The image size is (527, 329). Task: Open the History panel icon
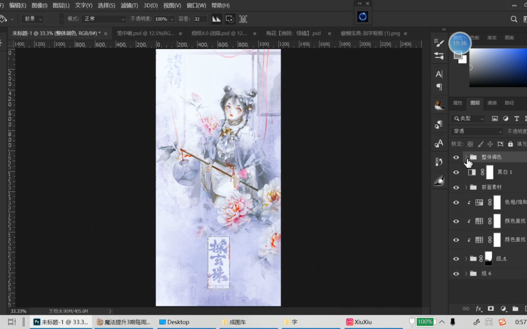pos(439,161)
